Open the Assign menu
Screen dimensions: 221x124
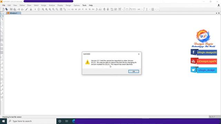coord(44,6)
